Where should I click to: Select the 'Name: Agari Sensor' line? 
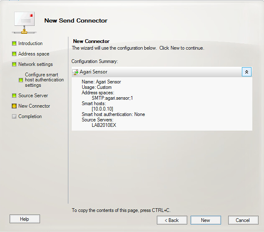pos(101,82)
